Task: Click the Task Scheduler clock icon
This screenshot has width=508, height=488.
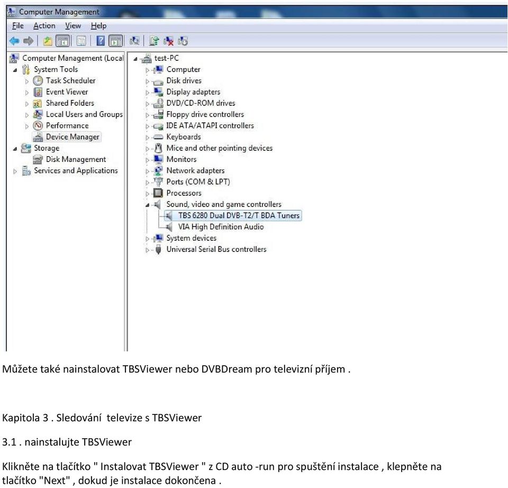Action: (x=38, y=80)
